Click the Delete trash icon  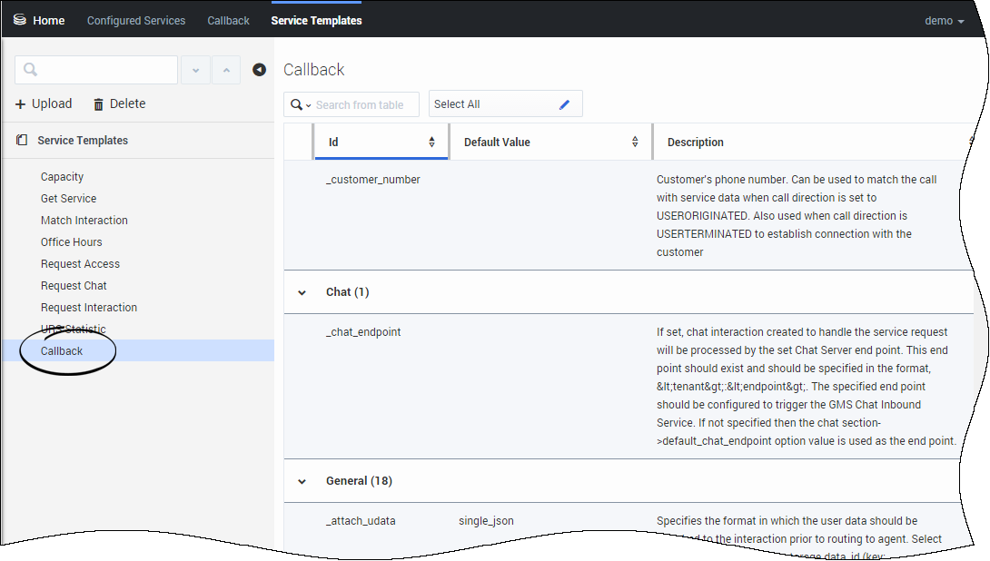[99, 104]
